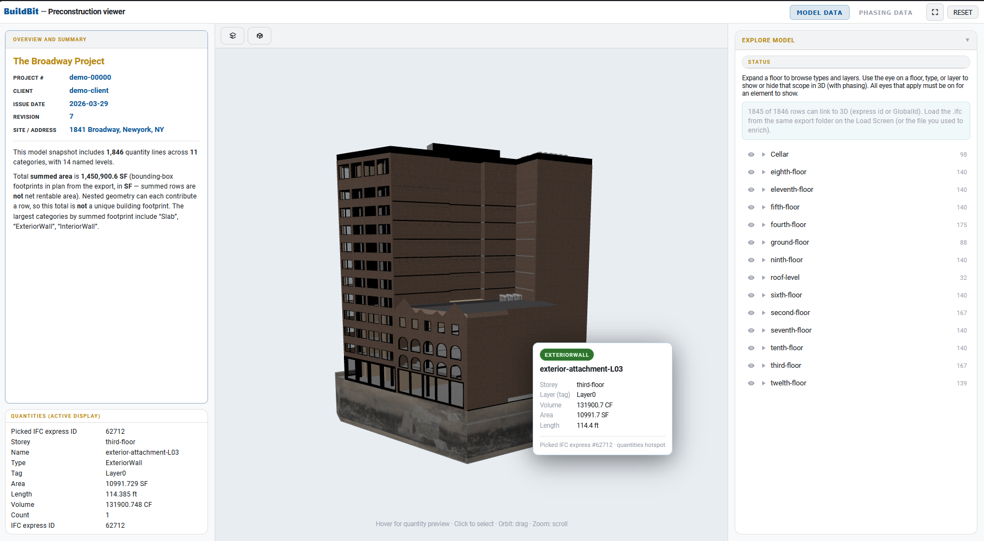Expand the tenth-floor tree arrow
Viewport: 984px width, 541px height.
click(x=763, y=348)
